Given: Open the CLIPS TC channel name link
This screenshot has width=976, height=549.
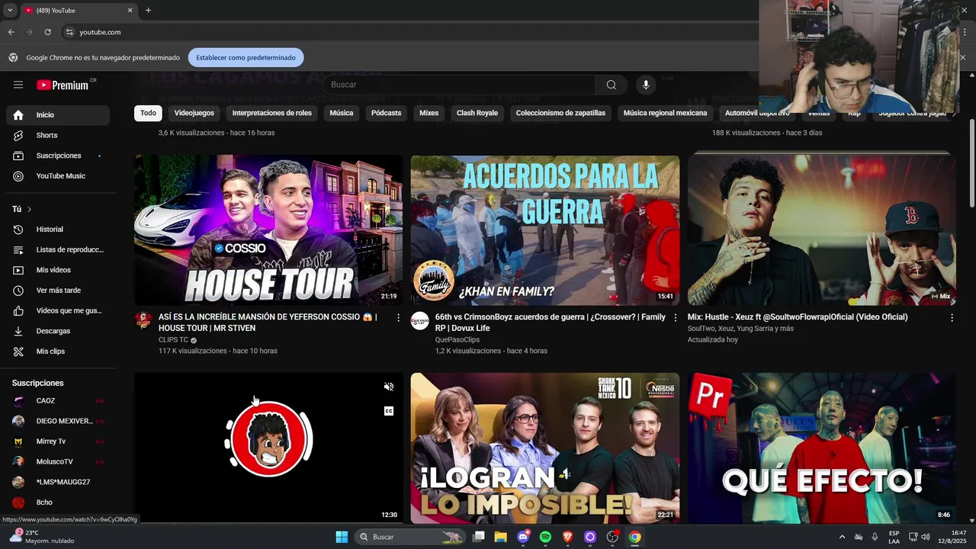Looking at the screenshot, I should pos(173,340).
